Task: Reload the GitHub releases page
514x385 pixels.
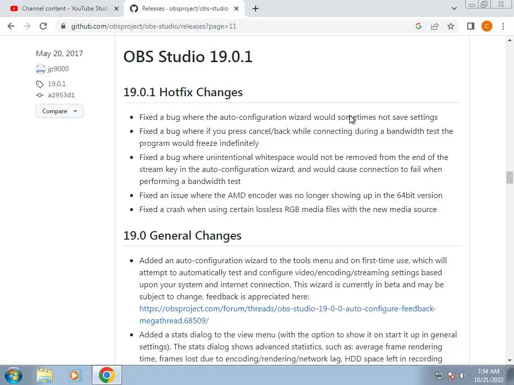Action: click(43, 26)
